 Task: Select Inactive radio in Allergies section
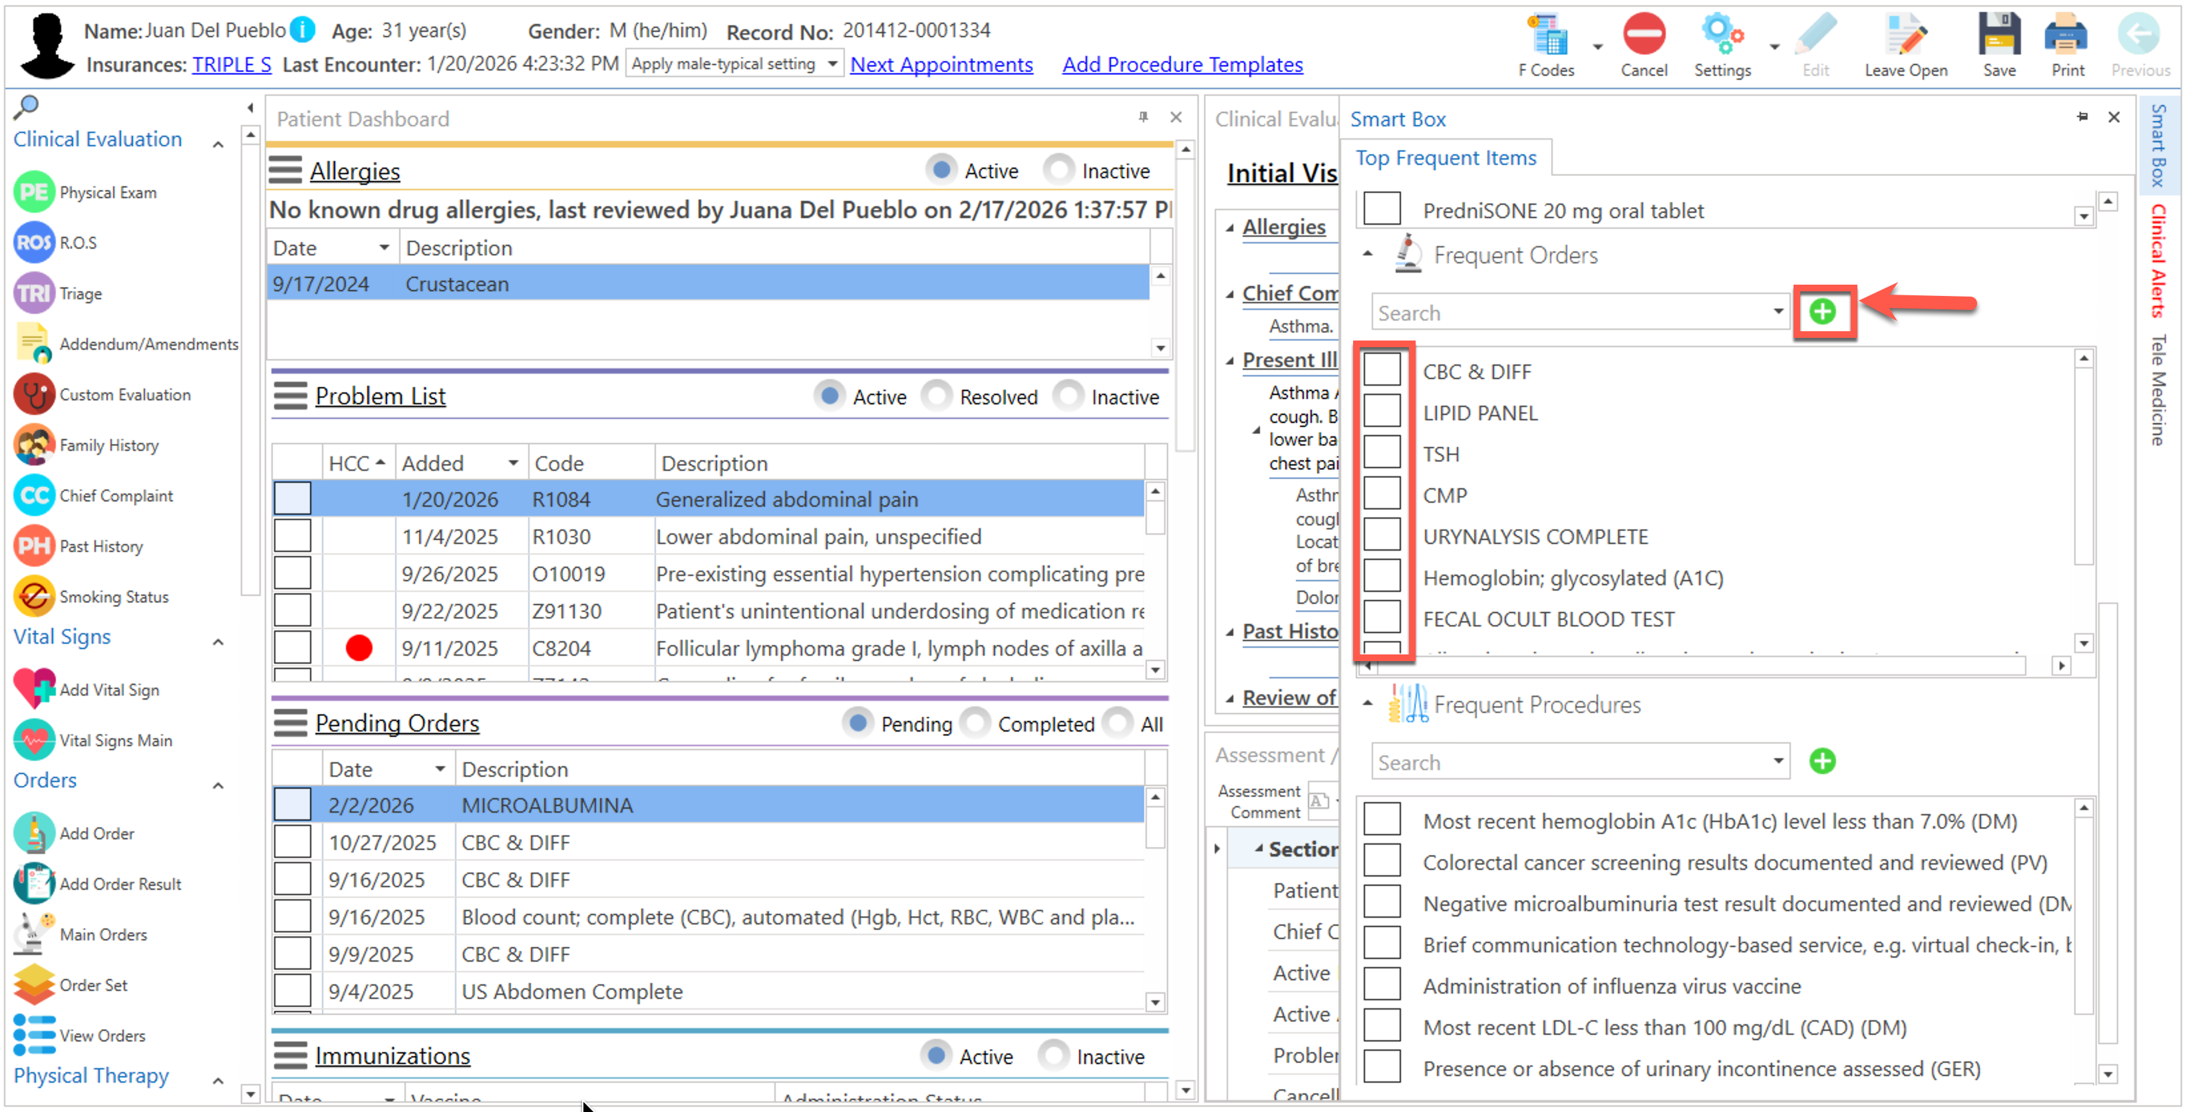point(1058,170)
